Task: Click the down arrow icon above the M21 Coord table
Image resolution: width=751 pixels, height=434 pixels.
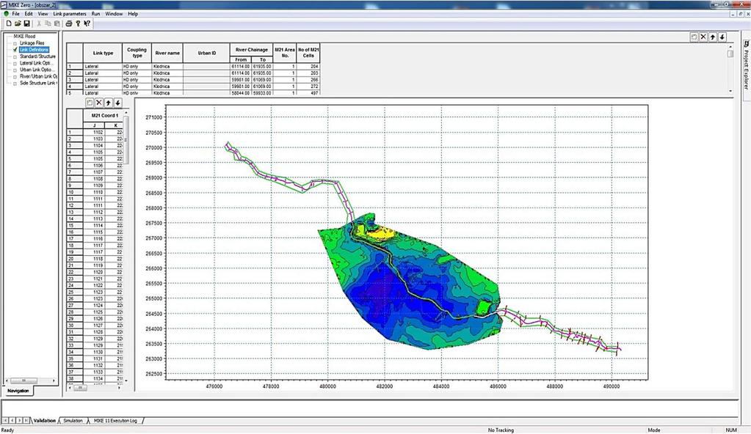Action: click(x=117, y=103)
